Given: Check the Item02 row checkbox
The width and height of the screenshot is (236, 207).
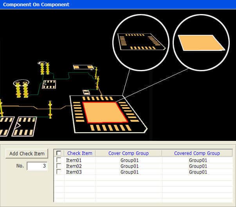Looking at the screenshot, I should pyautogui.click(x=59, y=166).
